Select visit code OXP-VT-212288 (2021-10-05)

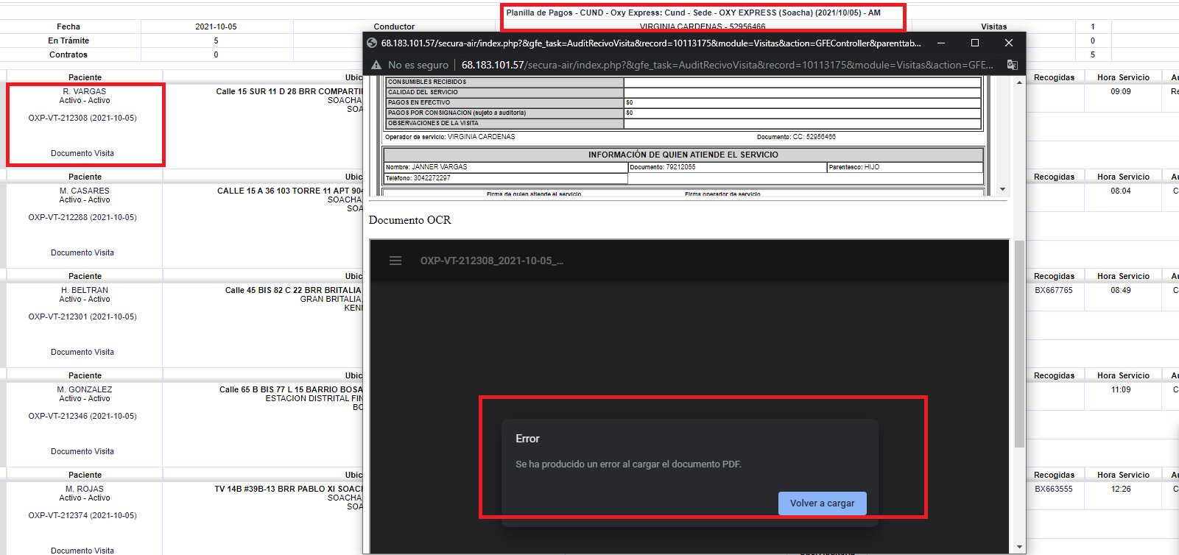[x=82, y=217]
